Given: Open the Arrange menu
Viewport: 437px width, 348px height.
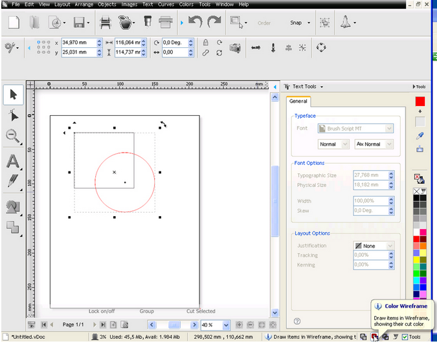Looking at the screenshot, I should [x=84, y=5].
